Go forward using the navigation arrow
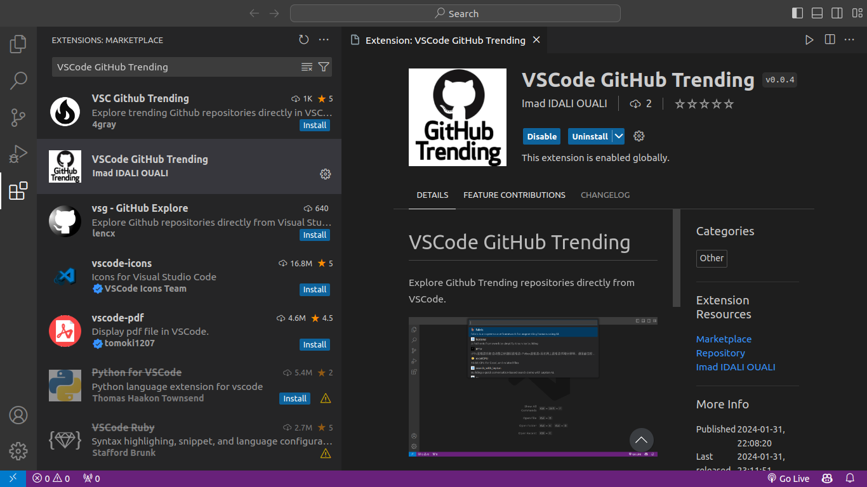This screenshot has width=867, height=487. point(274,13)
